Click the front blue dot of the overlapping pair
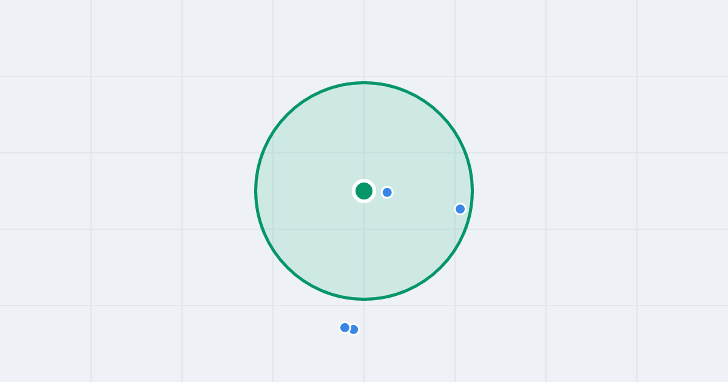 click(x=345, y=327)
